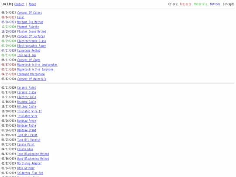Open Plaster Gesso Method link

[x=31, y=31]
